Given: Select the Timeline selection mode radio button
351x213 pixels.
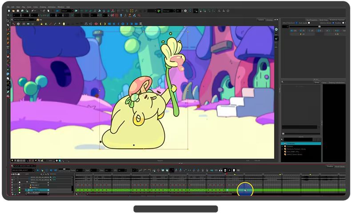Looking at the screenshot, I should click(333, 23).
